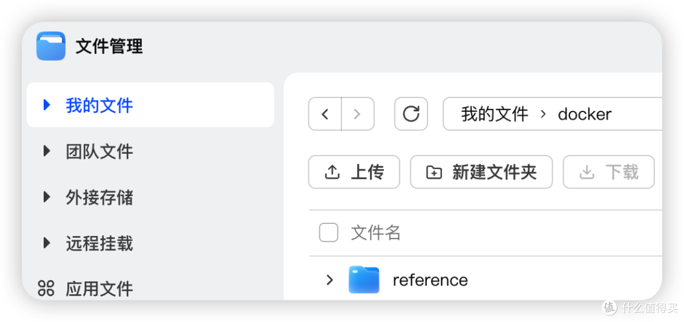Image resolution: width=684 pixels, height=322 pixels.
Task: Expand the 团队文件 disclosure triangle
Action: click(x=47, y=151)
